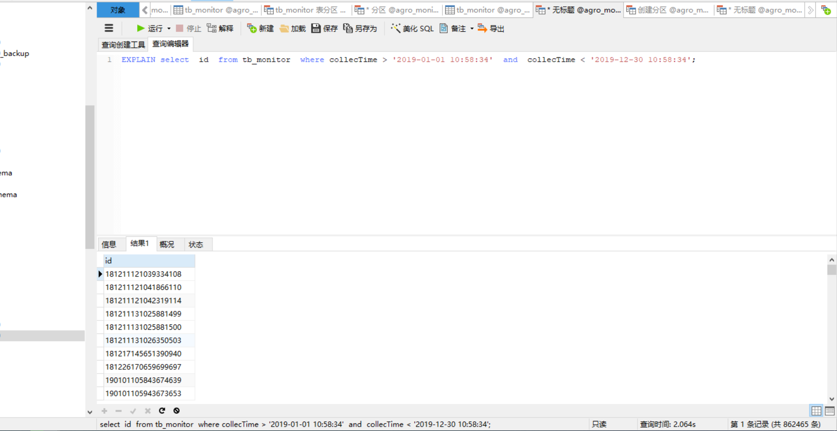This screenshot has width=837, height=431.
Task: Click the delete record minus icon
Action: point(118,411)
